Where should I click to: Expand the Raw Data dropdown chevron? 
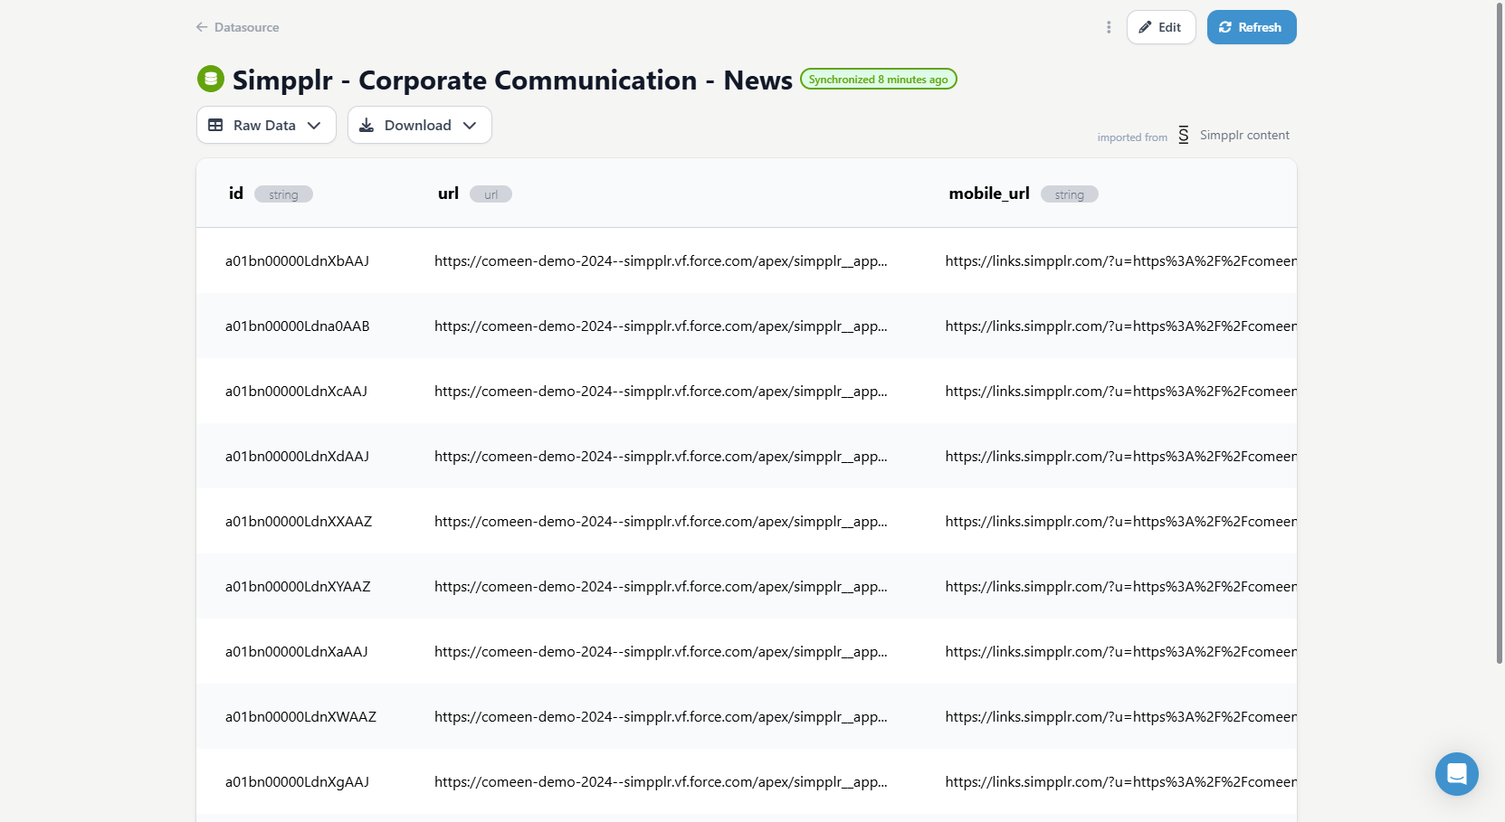(314, 125)
